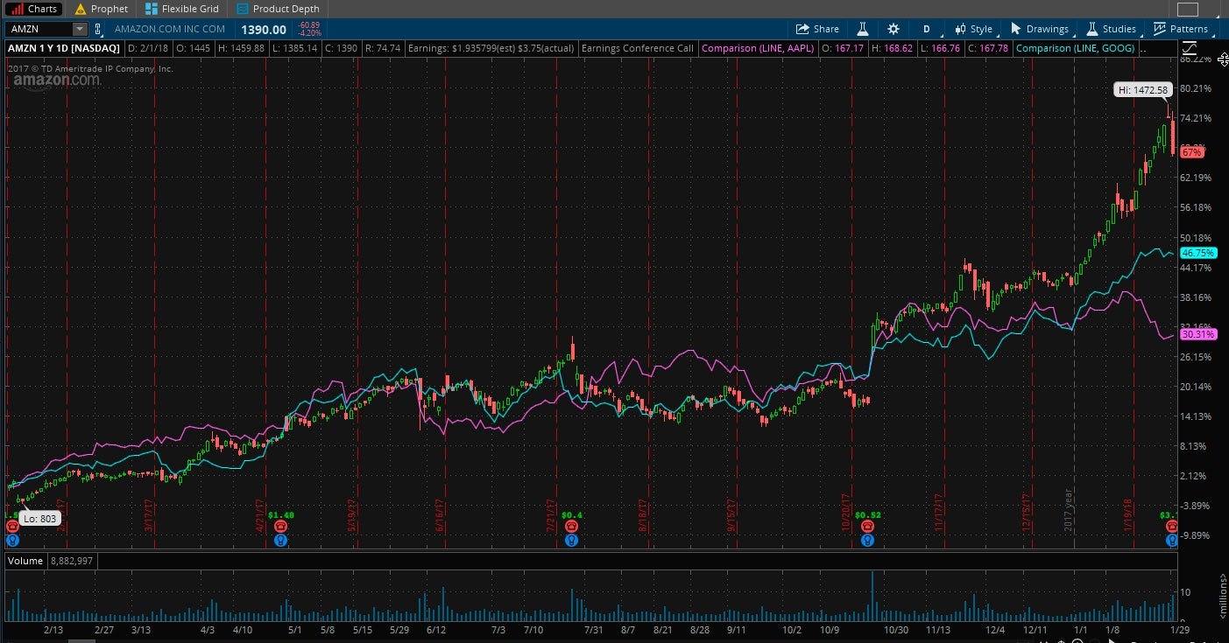Click the red earnings phone icon under $0.4
Viewport: 1229px width, 643px height.
tap(571, 528)
